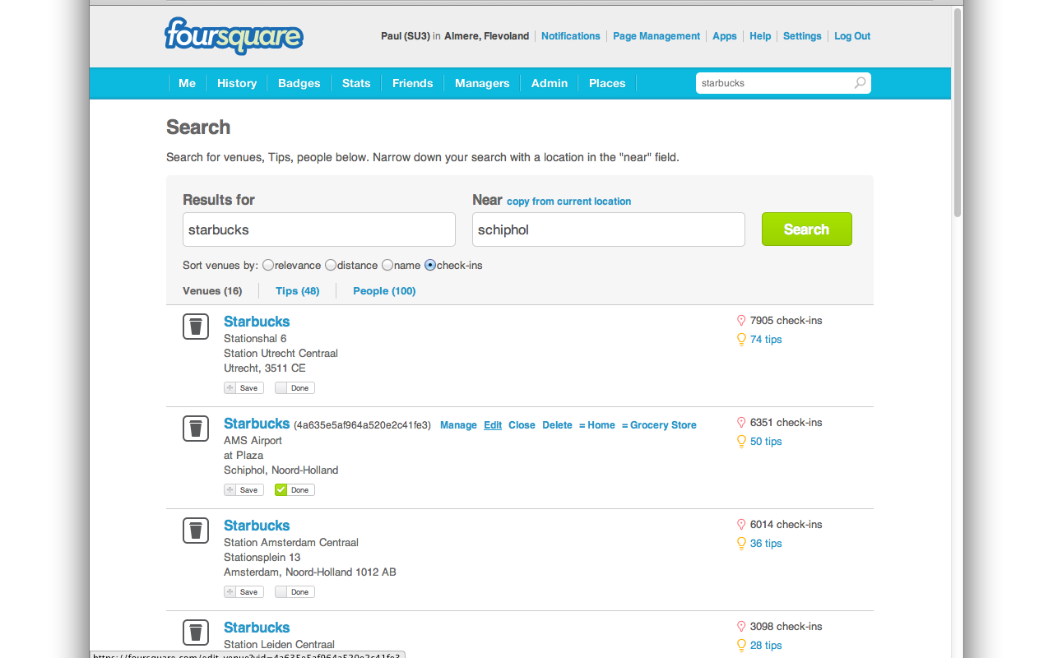
Task: Open the 50 tips link
Action: pos(766,442)
